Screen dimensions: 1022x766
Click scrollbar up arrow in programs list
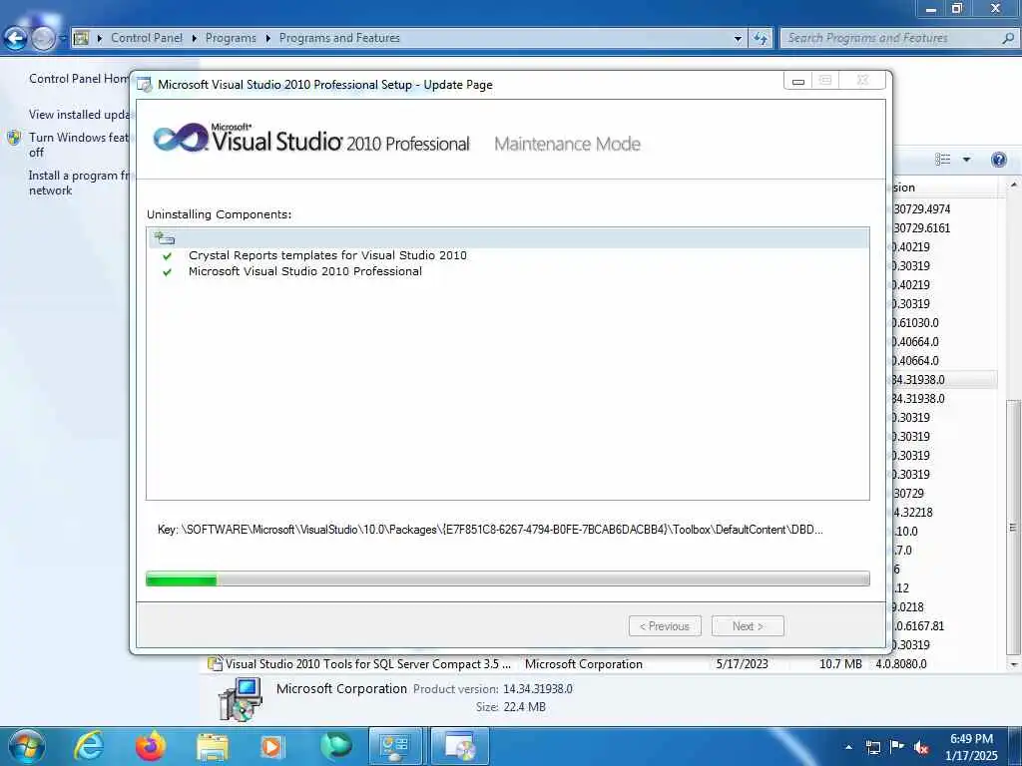(x=1013, y=186)
